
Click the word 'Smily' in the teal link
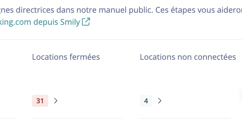click(x=70, y=22)
